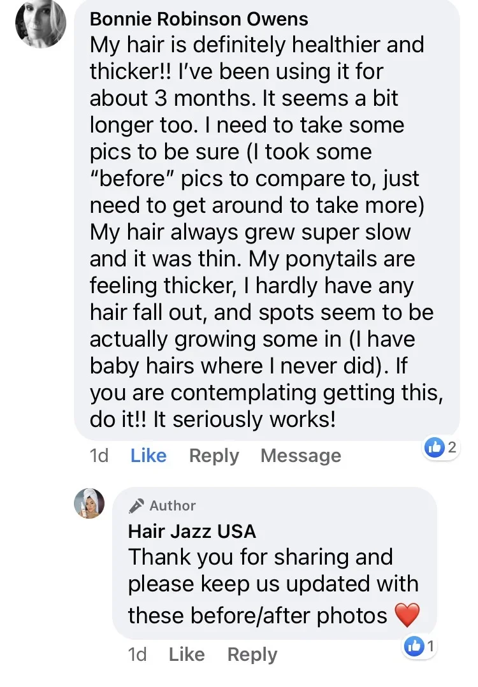Reply to Bonnie Robinson Owens' comment
The height and width of the screenshot is (687, 478).
214,456
